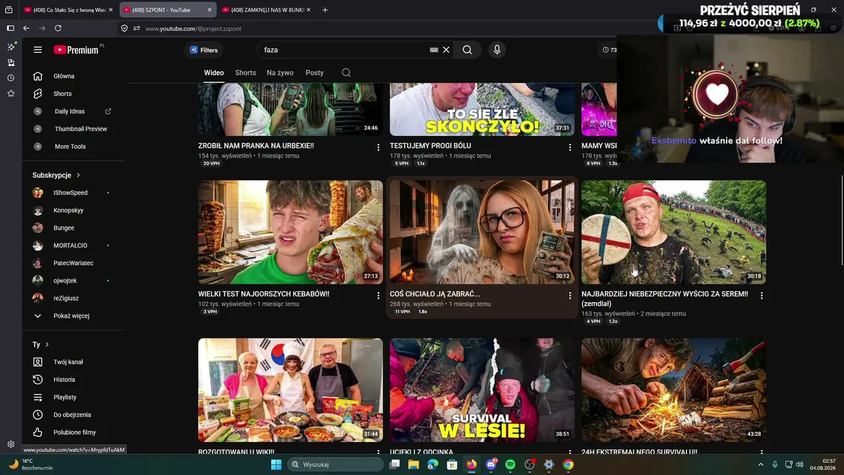Open options for "NAJBARDZIEJ NIEBEZPIECZNY WYŚCIG" video
The width and height of the screenshot is (844, 475).
762,296
